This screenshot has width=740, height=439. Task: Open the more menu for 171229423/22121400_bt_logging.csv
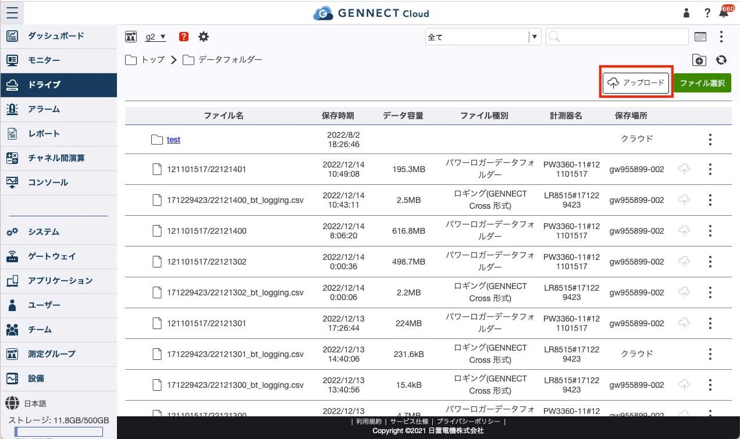point(710,200)
